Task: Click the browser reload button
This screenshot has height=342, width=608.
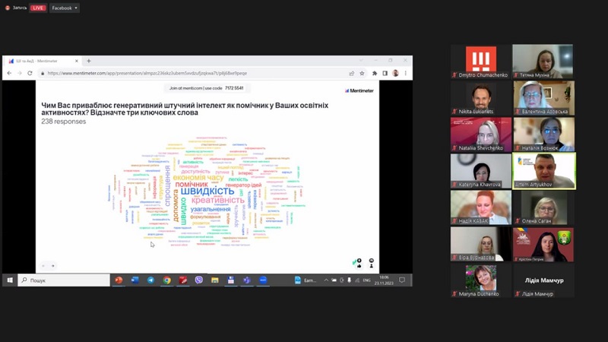Action: coord(30,73)
